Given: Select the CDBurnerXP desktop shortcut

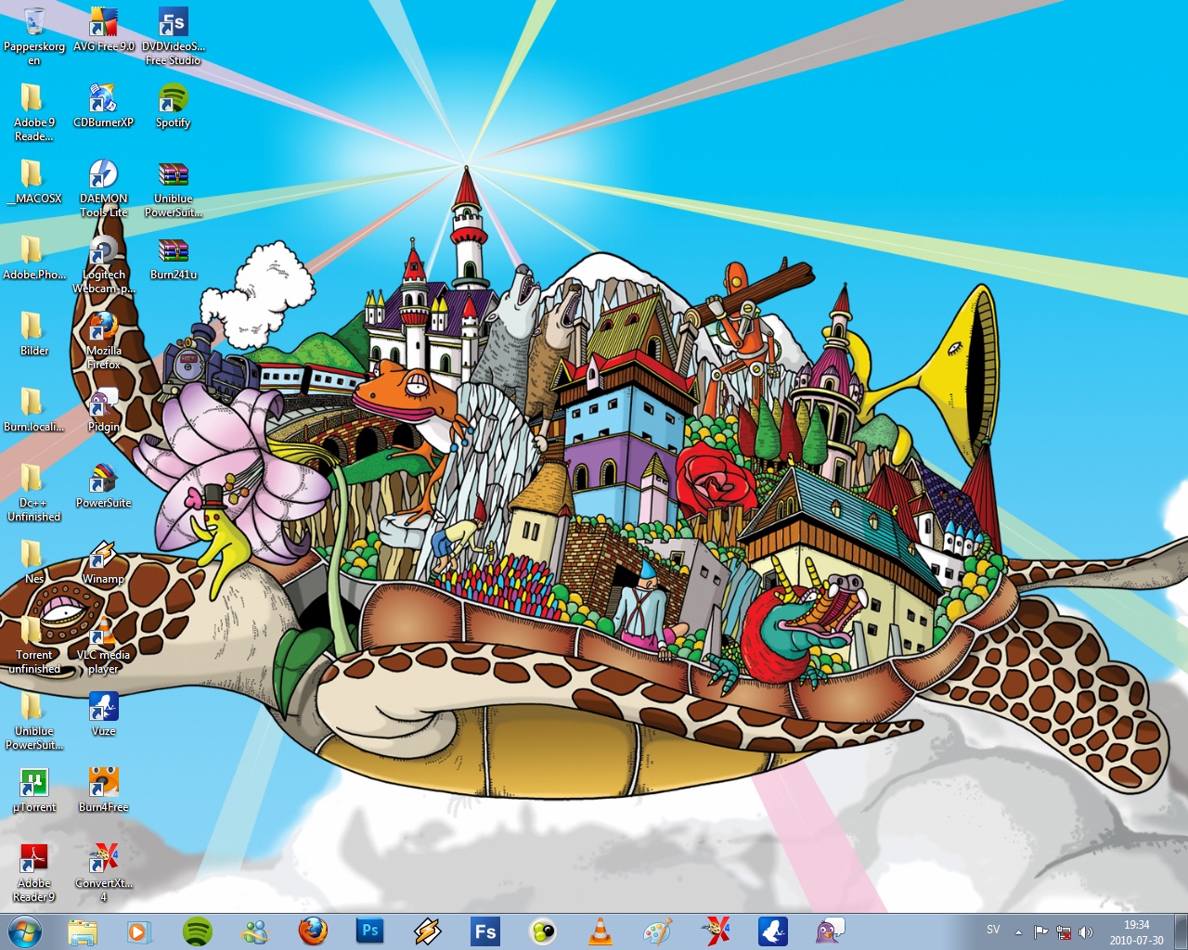Looking at the screenshot, I should point(103,99).
